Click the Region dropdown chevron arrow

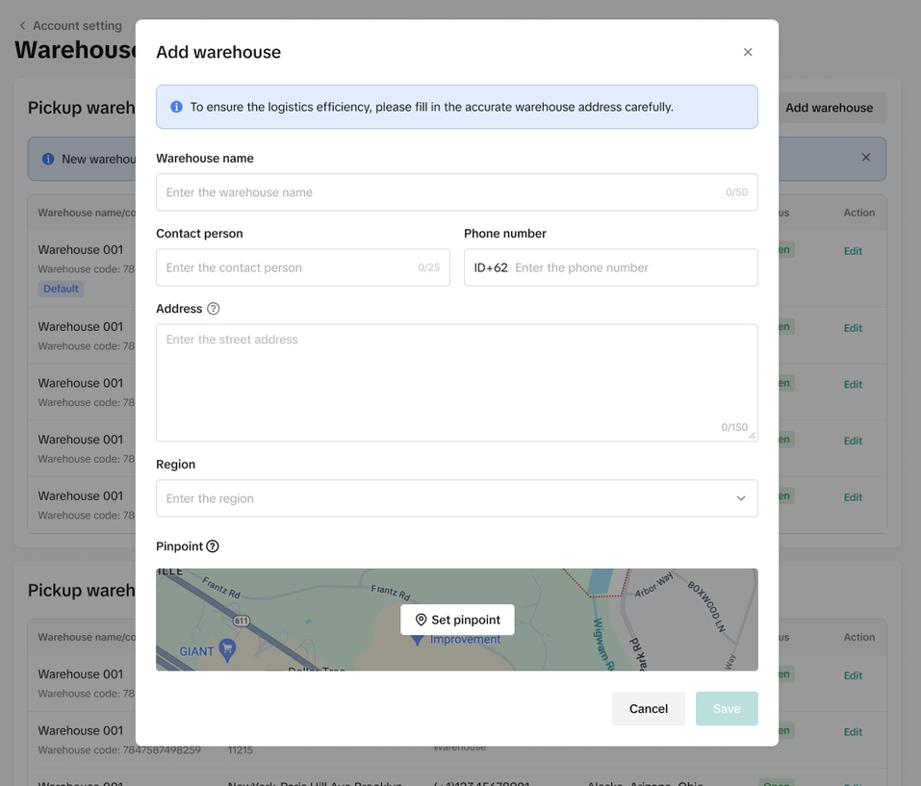click(741, 498)
